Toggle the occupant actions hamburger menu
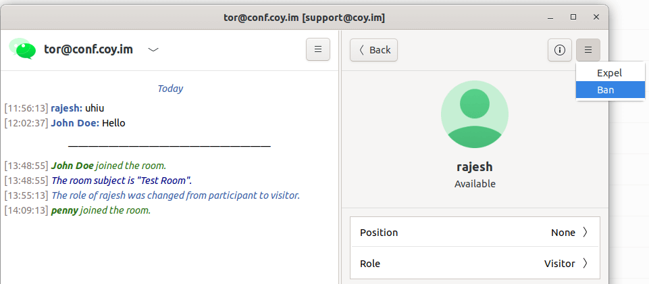 [x=588, y=49]
